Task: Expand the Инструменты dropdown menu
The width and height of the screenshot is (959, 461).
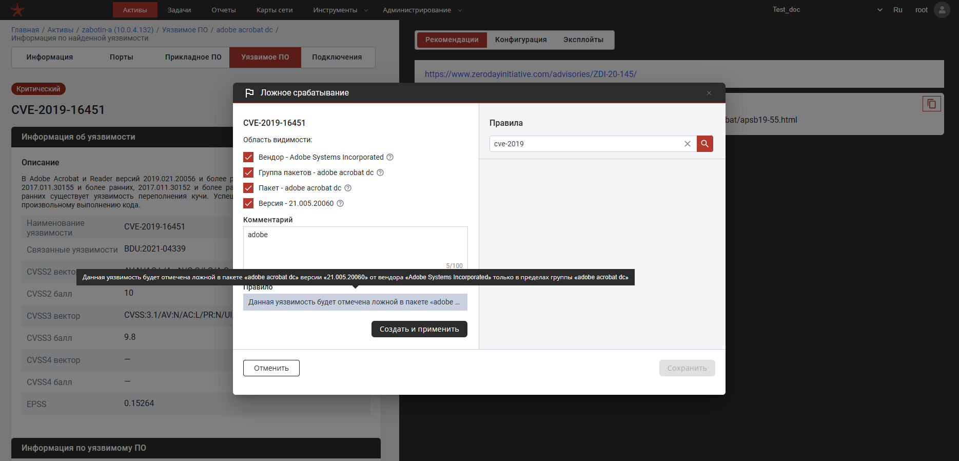Action: 340,10
